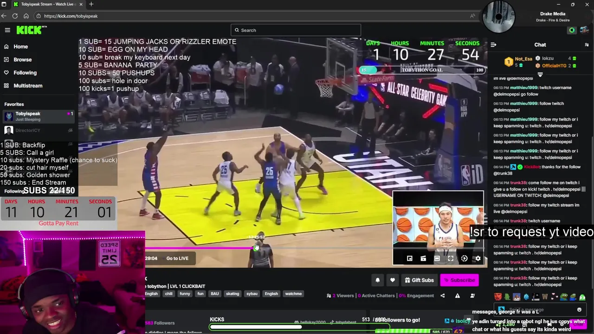
Task: Select DirectorICY channel in Favorites
Action: pos(38,130)
